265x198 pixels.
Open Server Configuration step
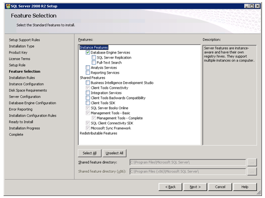[x=25, y=96]
